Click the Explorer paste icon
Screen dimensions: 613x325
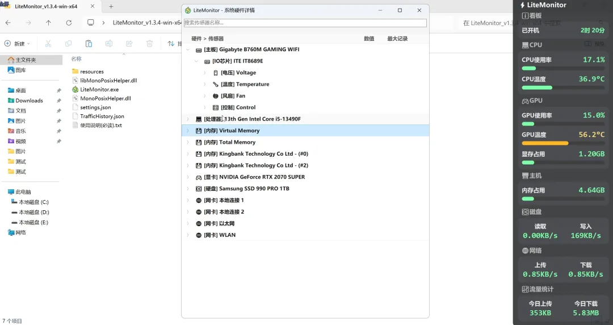pos(89,43)
